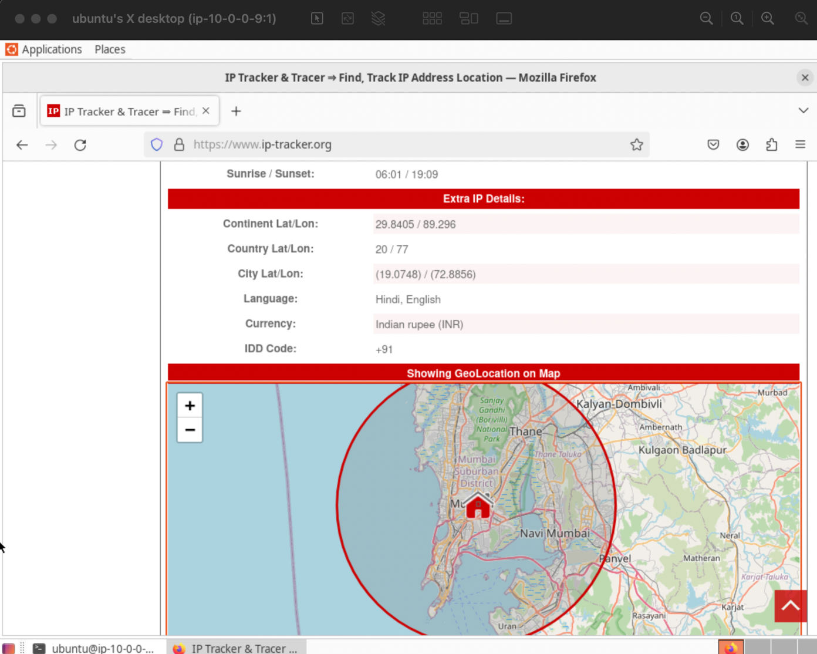The height and width of the screenshot is (654, 817).
Task: Click the VNC zoom out magnifier
Action: (x=707, y=19)
